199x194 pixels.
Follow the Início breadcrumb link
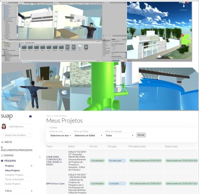click(x=48, y=116)
